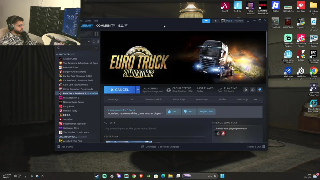This screenshot has height=180, width=320.
Task: Open Wallpaper Engine desktop shortcut
Action: coord(288,73)
